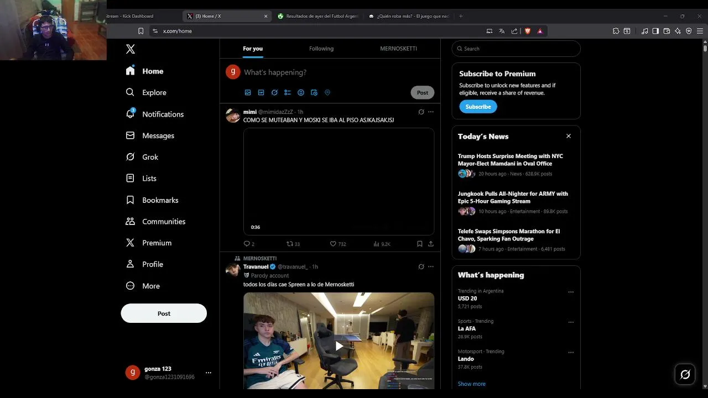Bookmark this page from the address bar
The width and height of the screenshot is (708, 398).
140,31
